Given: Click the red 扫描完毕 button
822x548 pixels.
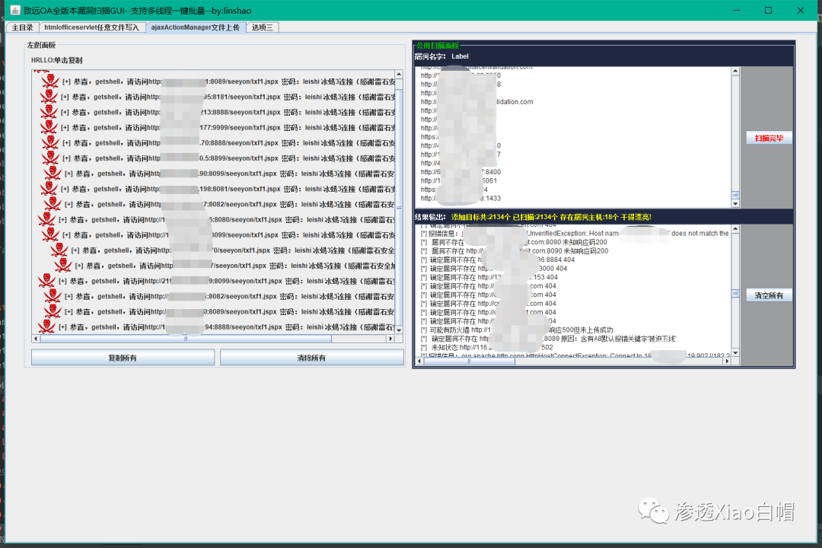Looking at the screenshot, I should tap(769, 138).
